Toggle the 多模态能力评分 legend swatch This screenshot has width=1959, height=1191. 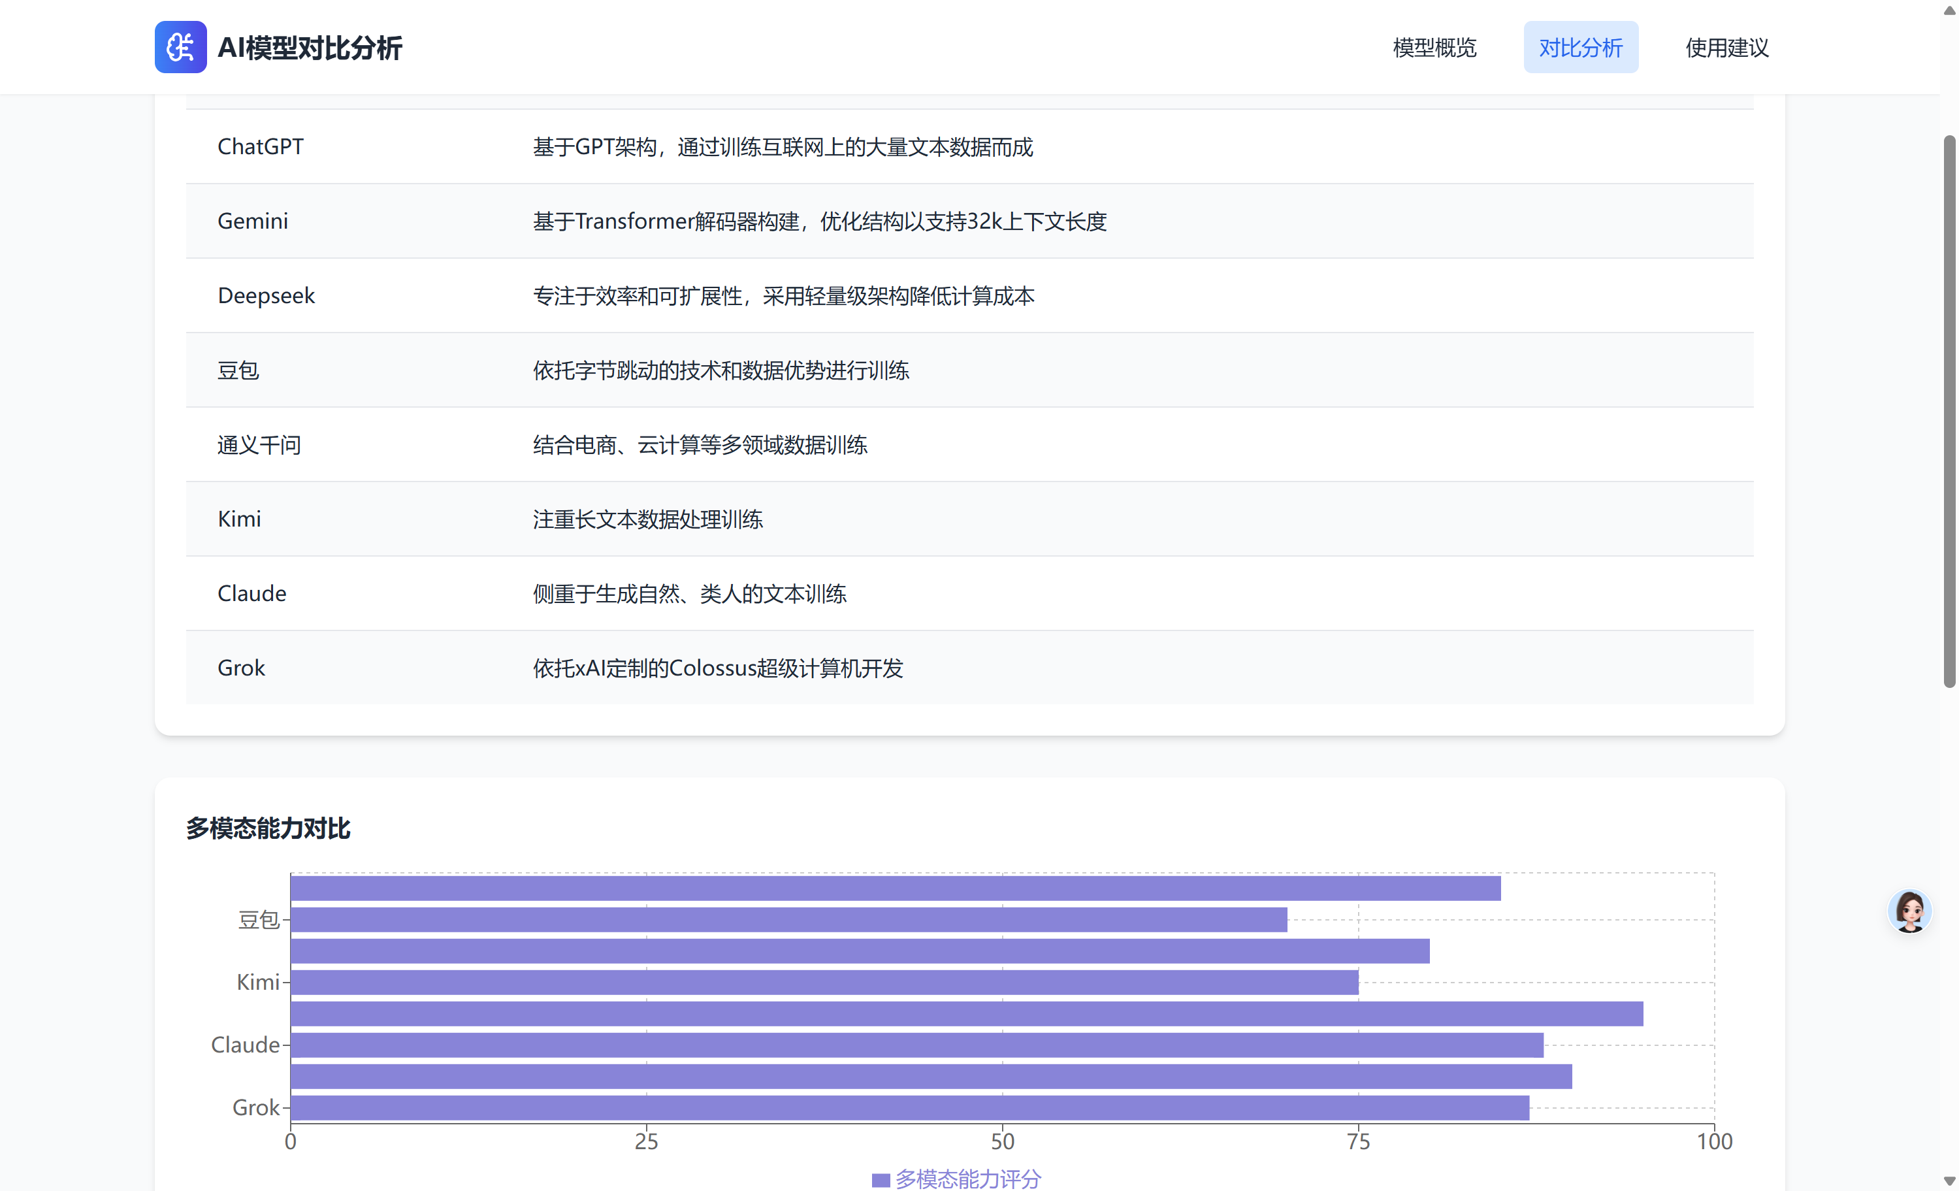coord(880,1180)
